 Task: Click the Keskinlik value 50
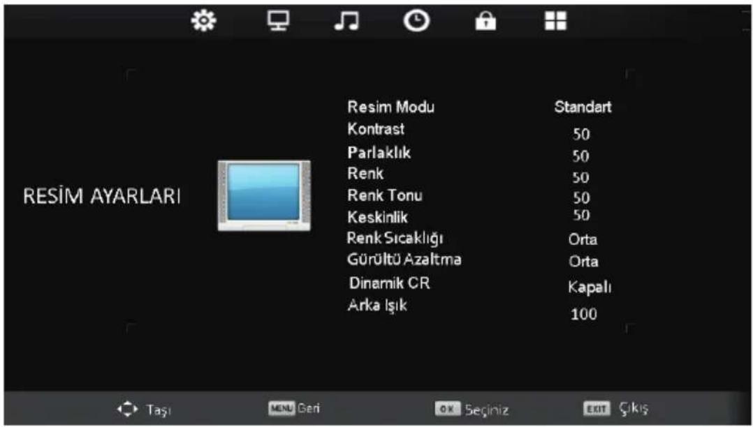tap(581, 216)
